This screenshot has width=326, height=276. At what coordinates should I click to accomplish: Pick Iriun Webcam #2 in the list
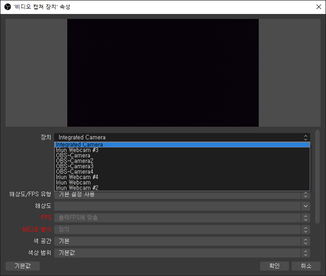(182, 188)
